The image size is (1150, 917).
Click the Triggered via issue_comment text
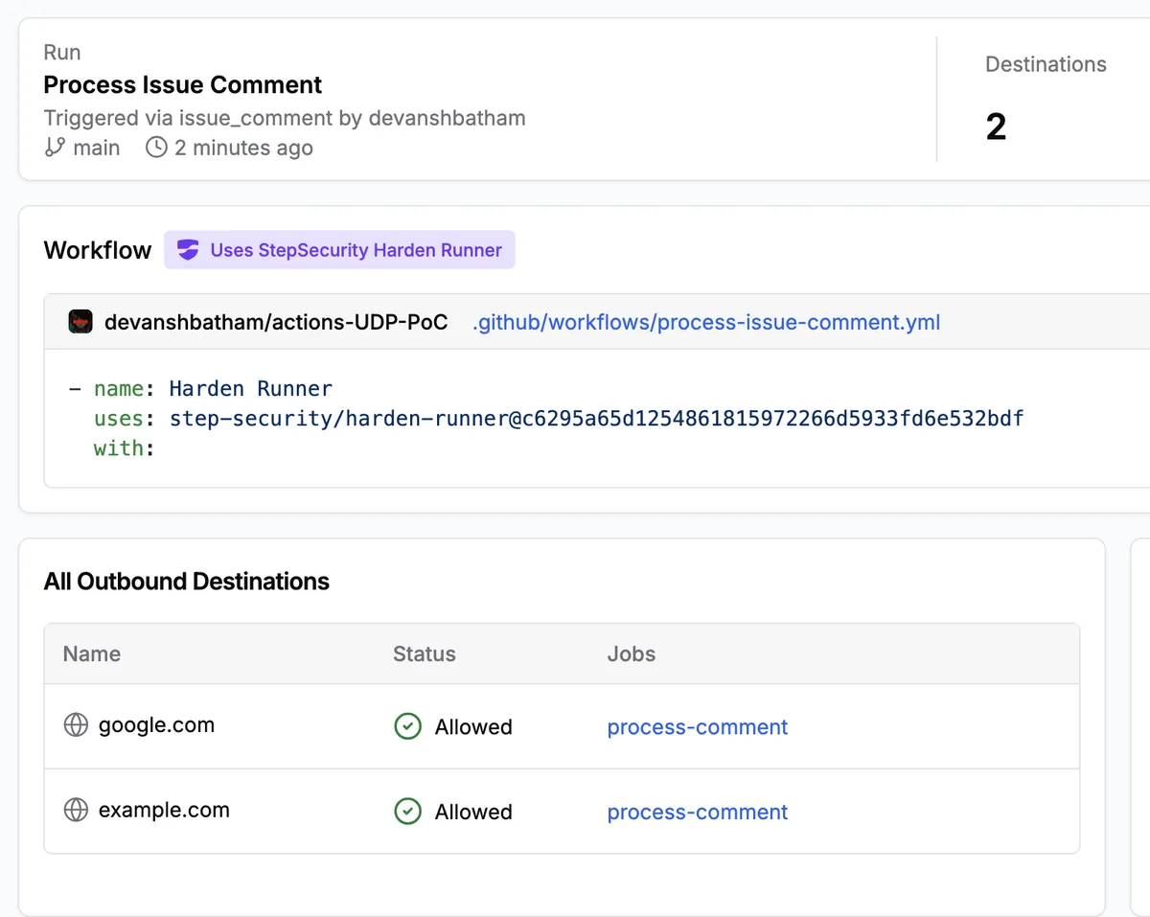click(285, 118)
